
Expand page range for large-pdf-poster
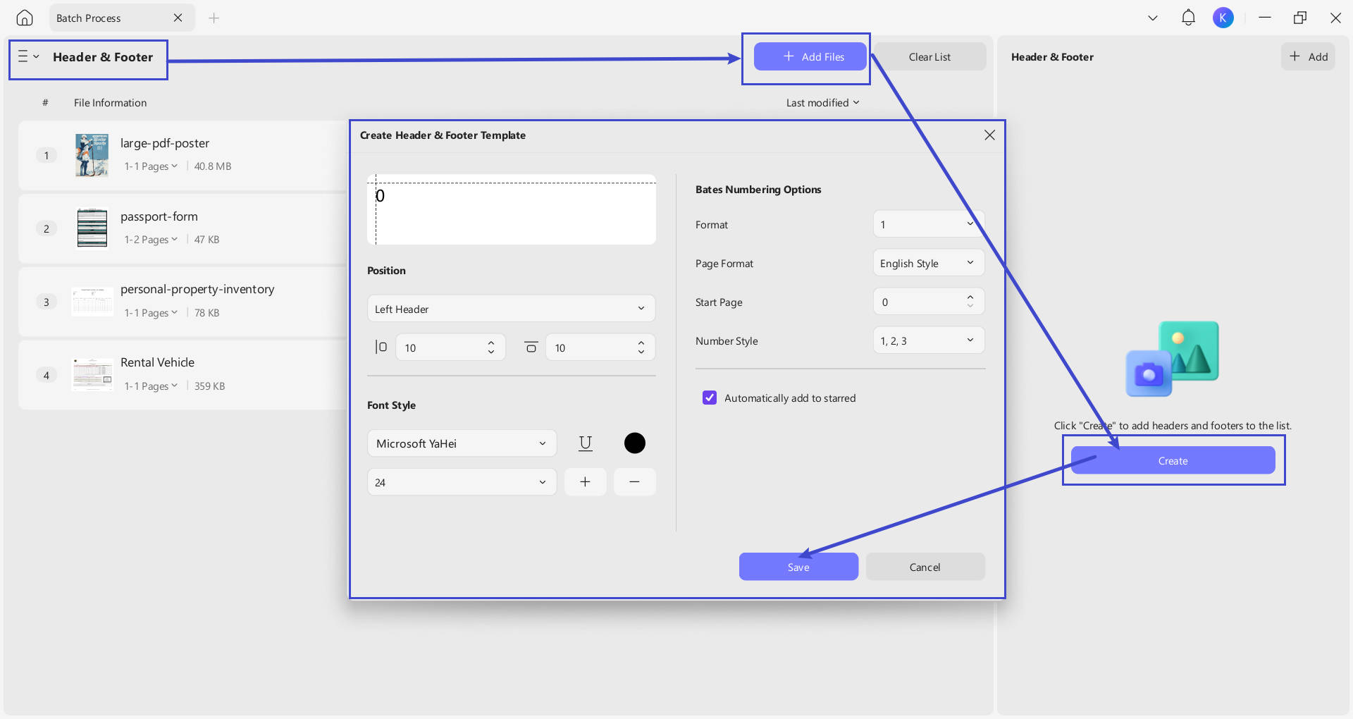coord(151,166)
